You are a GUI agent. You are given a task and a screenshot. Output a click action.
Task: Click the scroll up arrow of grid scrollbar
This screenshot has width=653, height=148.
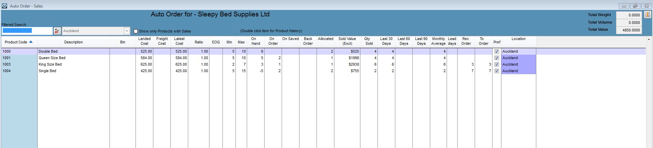pos(649,40)
